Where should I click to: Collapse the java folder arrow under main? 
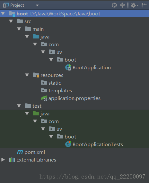pyautogui.click(x=27, y=37)
